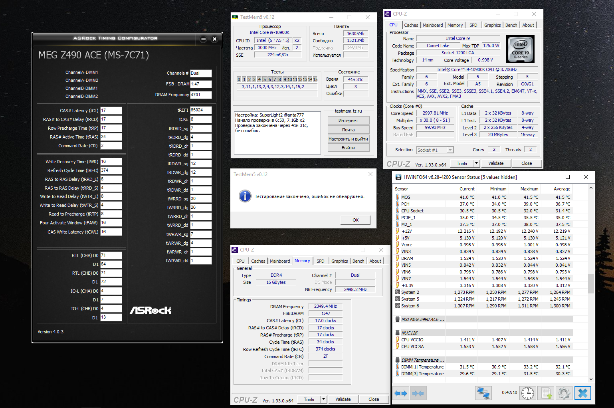Image resolution: width=614 pixels, height=408 pixels.
Task: Click the NB Frequency value 2498.2 MHz
Action: tap(355, 289)
